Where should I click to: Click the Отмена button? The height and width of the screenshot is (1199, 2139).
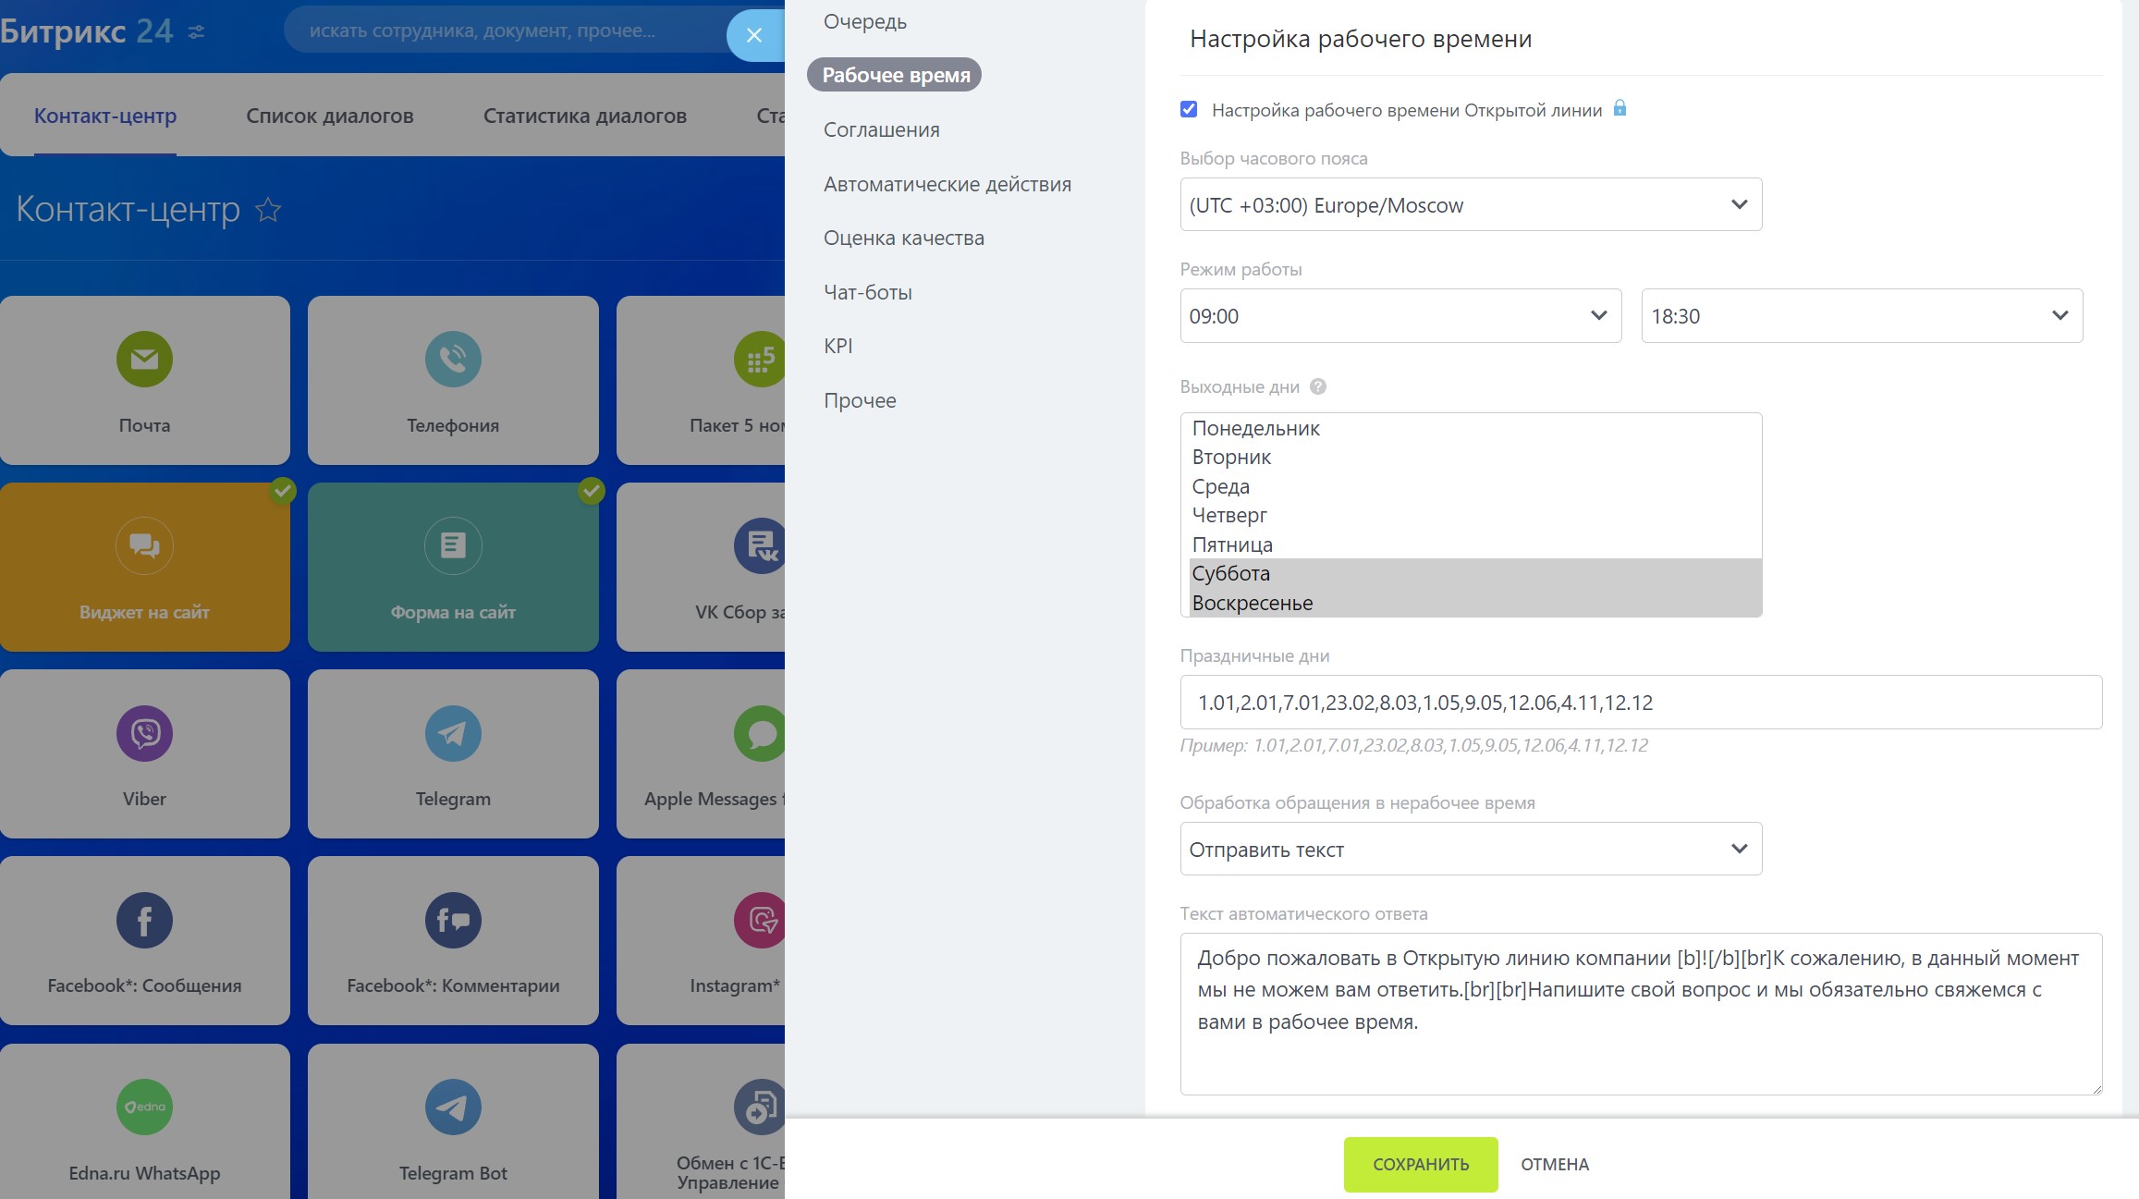(1554, 1164)
